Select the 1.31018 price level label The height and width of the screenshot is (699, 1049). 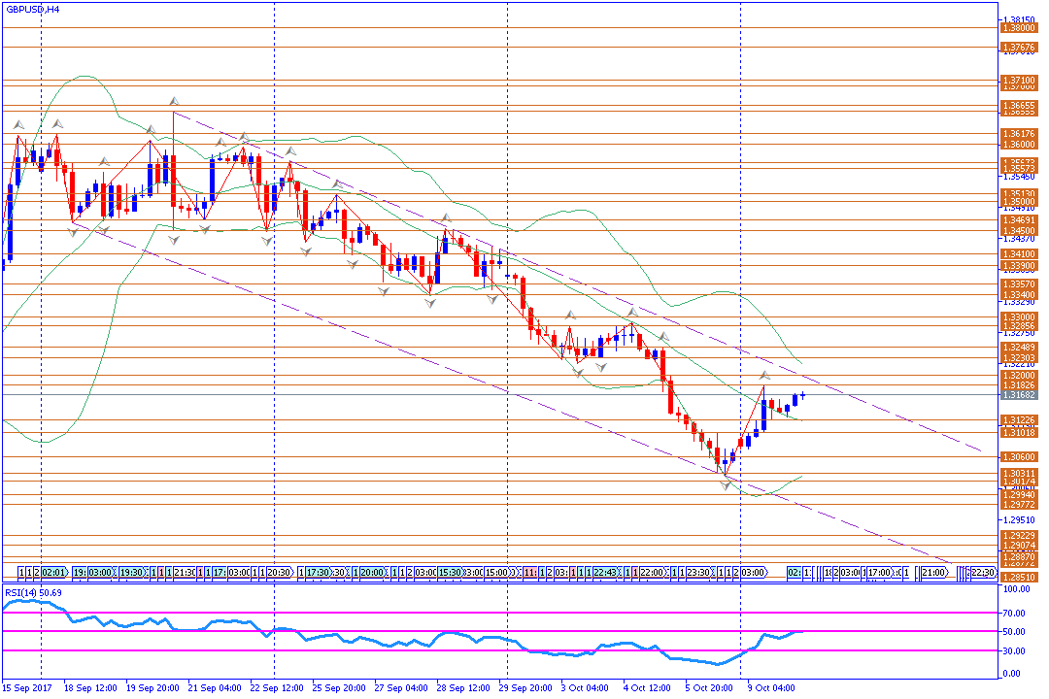tap(1019, 433)
